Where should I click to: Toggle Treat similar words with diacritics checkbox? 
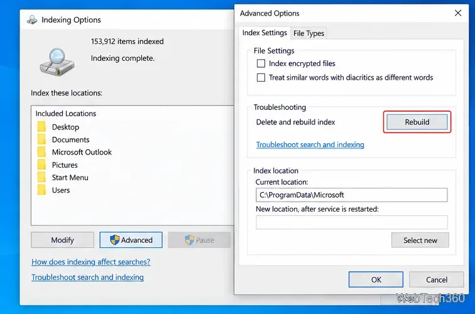261,77
